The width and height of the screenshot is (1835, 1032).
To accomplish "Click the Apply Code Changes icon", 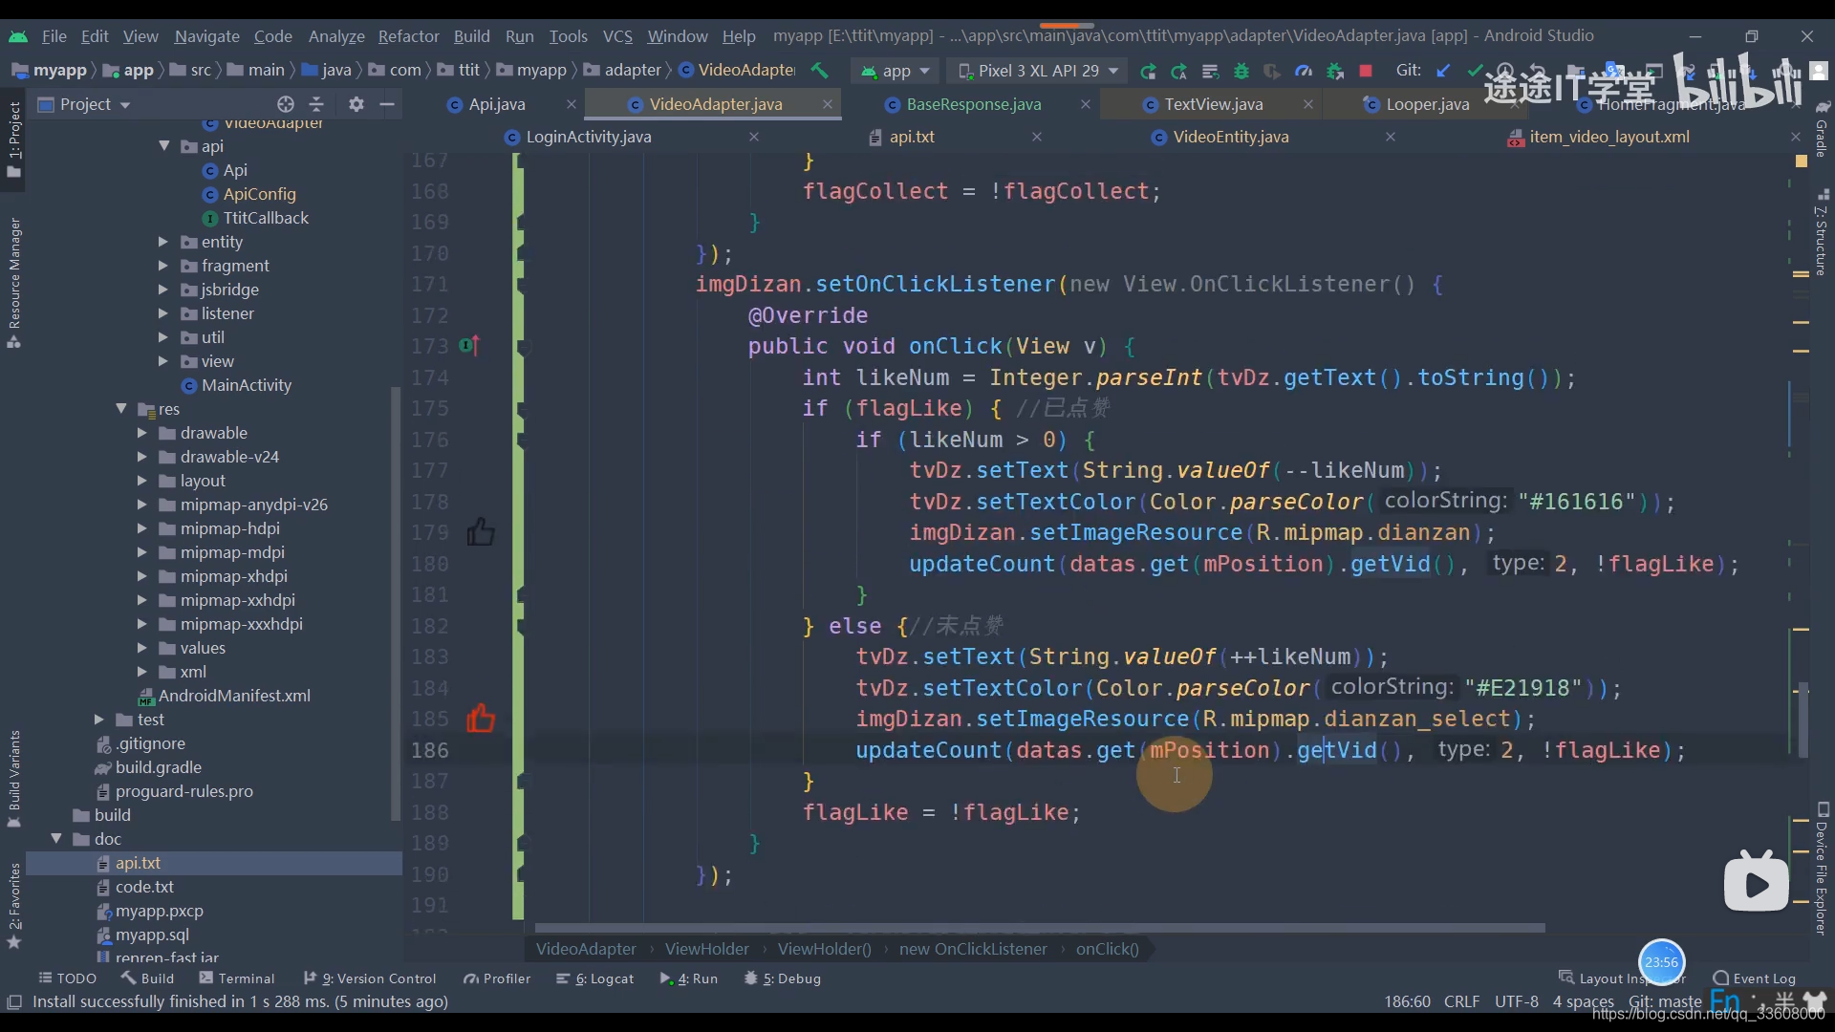I will (x=1210, y=71).
